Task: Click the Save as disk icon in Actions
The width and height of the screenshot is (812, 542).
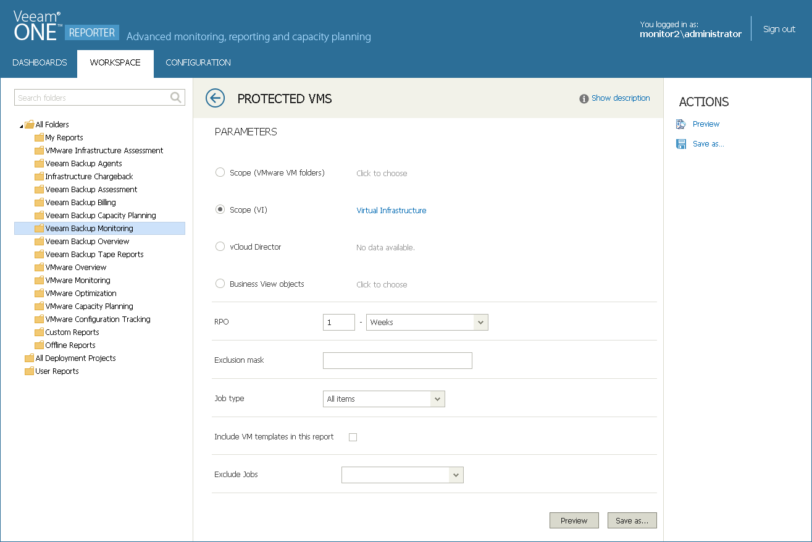Action: click(681, 144)
